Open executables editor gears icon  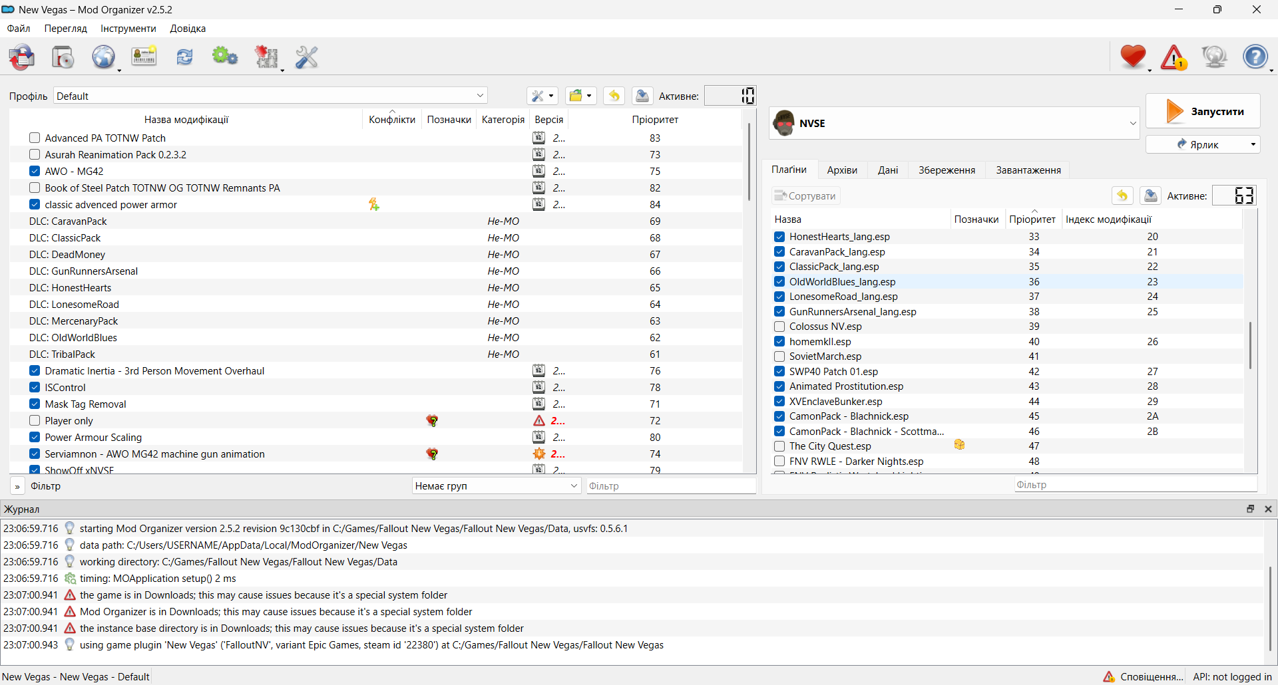click(x=225, y=57)
